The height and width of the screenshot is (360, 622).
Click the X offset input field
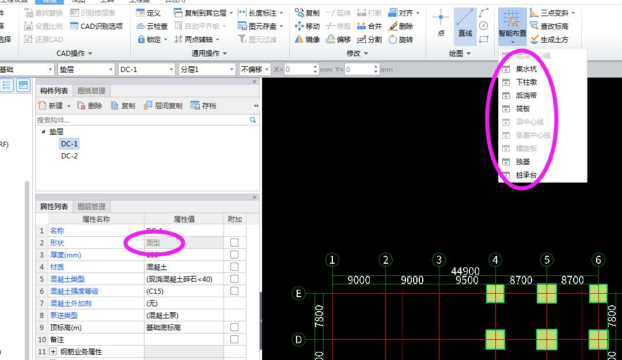click(x=298, y=70)
